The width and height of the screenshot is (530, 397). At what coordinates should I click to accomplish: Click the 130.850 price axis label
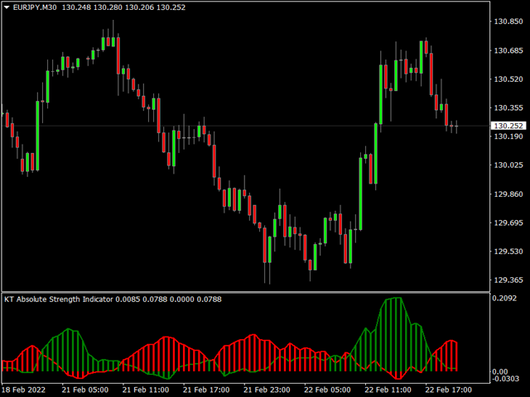[508, 22]
